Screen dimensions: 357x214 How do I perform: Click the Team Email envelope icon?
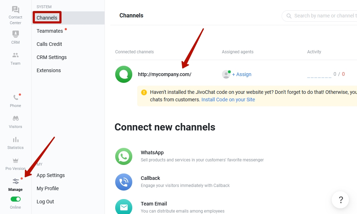click(x=124, y=207)
